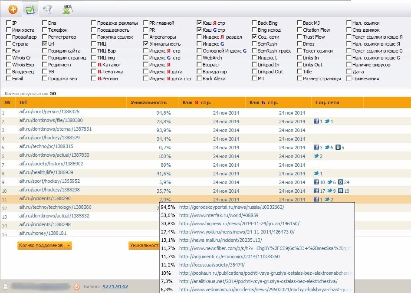Click the orange power logout icon

(76, 286)
